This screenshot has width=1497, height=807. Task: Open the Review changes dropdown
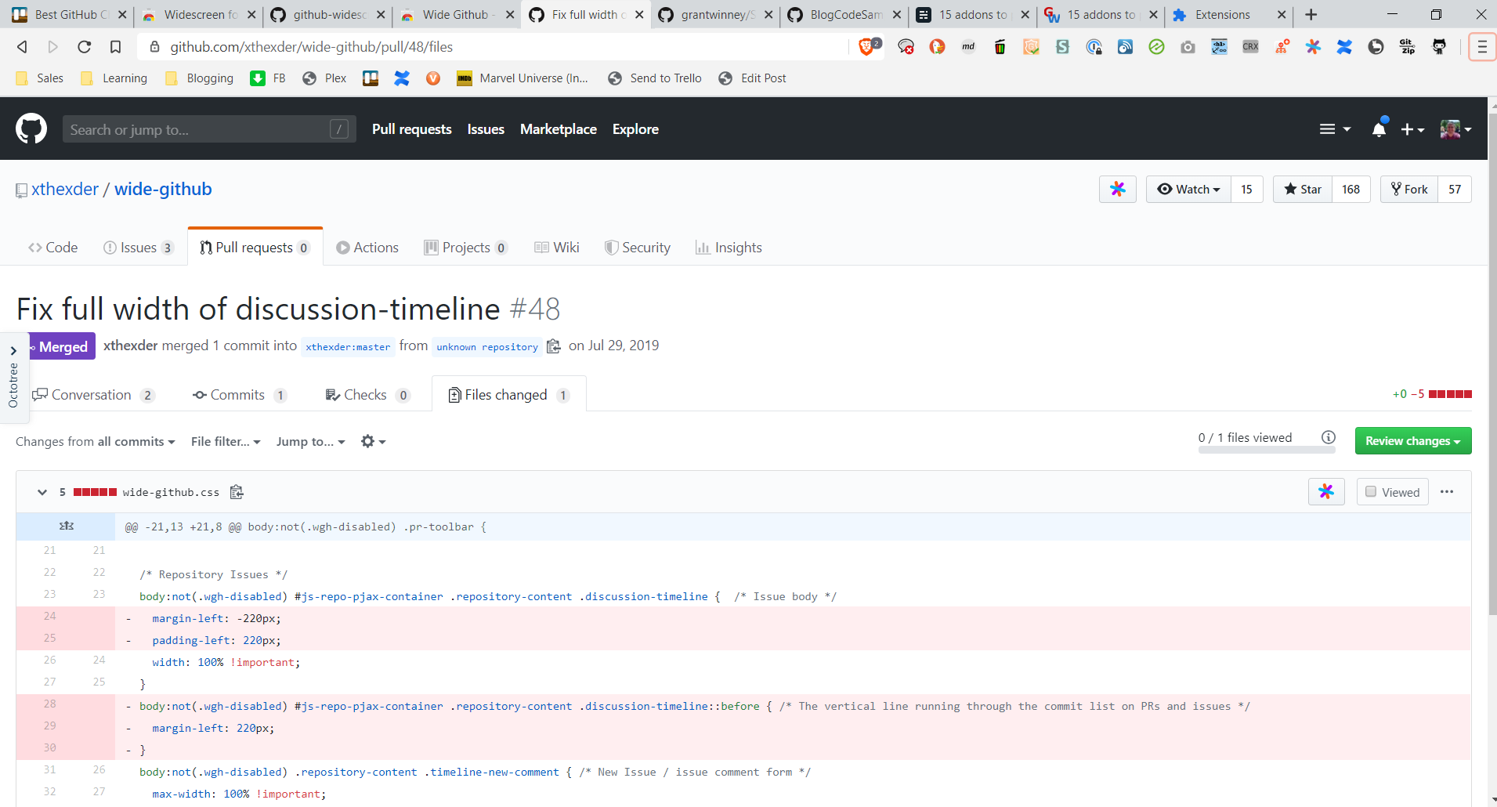[x=1412, y=441]
